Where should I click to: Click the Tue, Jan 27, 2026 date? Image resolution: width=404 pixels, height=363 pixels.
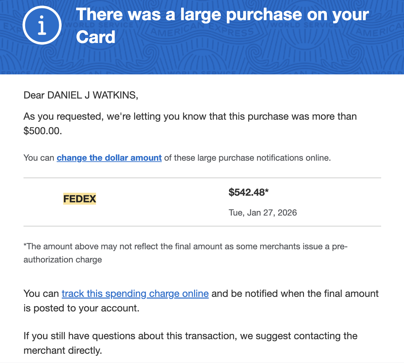point(263,212)
